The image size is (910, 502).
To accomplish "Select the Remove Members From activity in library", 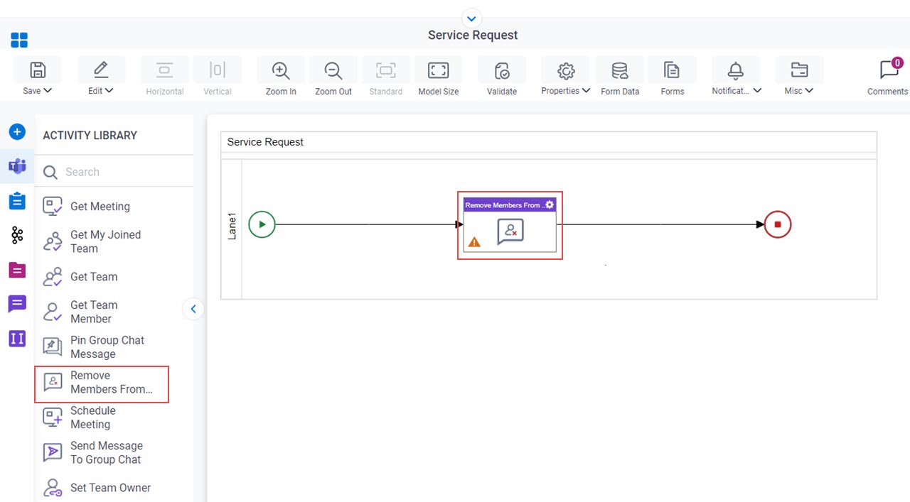I will point(102,384).
